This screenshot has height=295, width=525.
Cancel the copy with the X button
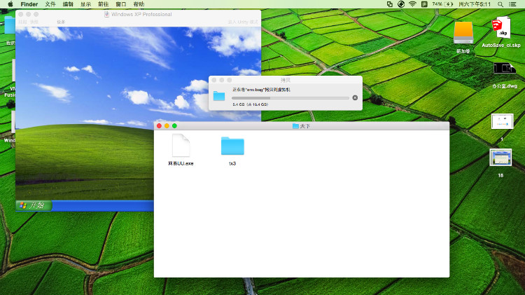point(355,97)
